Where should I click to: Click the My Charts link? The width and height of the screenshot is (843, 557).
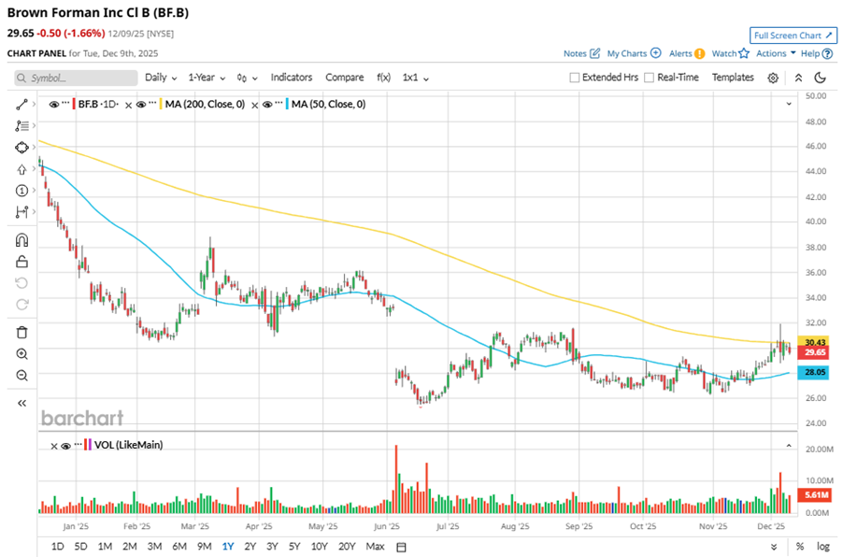[634, 53]
